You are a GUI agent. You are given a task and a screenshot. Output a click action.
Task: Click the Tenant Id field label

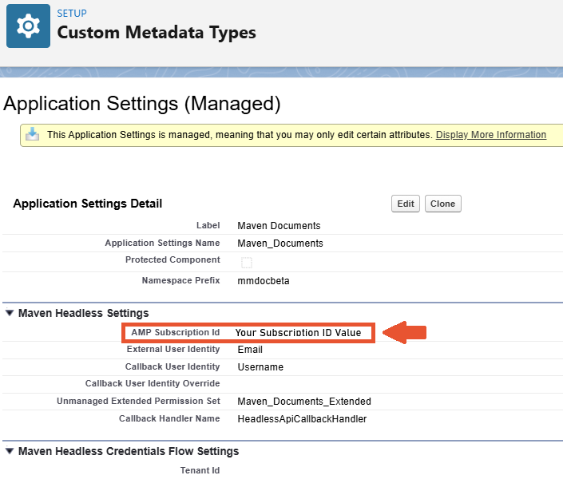tap(200, 470)
